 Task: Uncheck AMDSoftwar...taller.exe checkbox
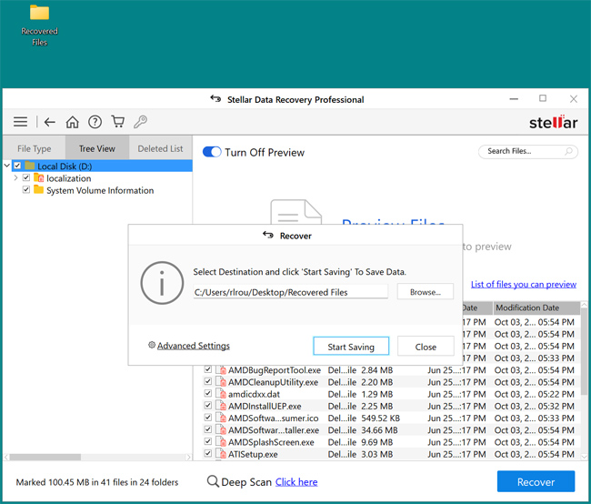[x=207, y=429]
